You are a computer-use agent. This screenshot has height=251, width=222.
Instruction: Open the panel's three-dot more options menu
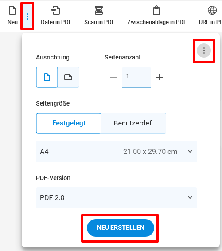click(x=204, y=51)
